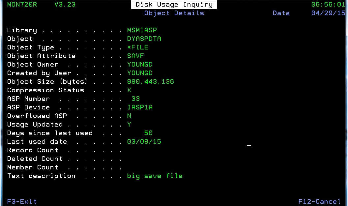Select the Last used date 03/09/15

144,142
